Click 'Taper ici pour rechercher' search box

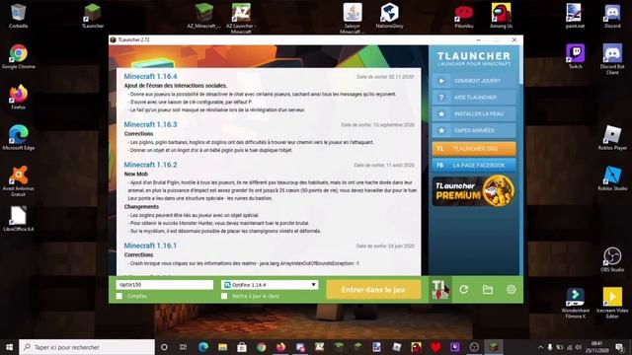click(87, 347)
